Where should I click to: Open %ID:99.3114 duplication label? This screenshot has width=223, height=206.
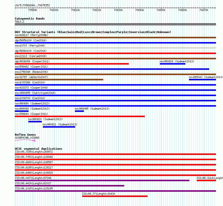(210, 178)
